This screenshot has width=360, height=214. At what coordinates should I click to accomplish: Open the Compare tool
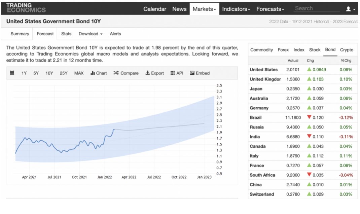pyautogui.click(x=126, y=73)
